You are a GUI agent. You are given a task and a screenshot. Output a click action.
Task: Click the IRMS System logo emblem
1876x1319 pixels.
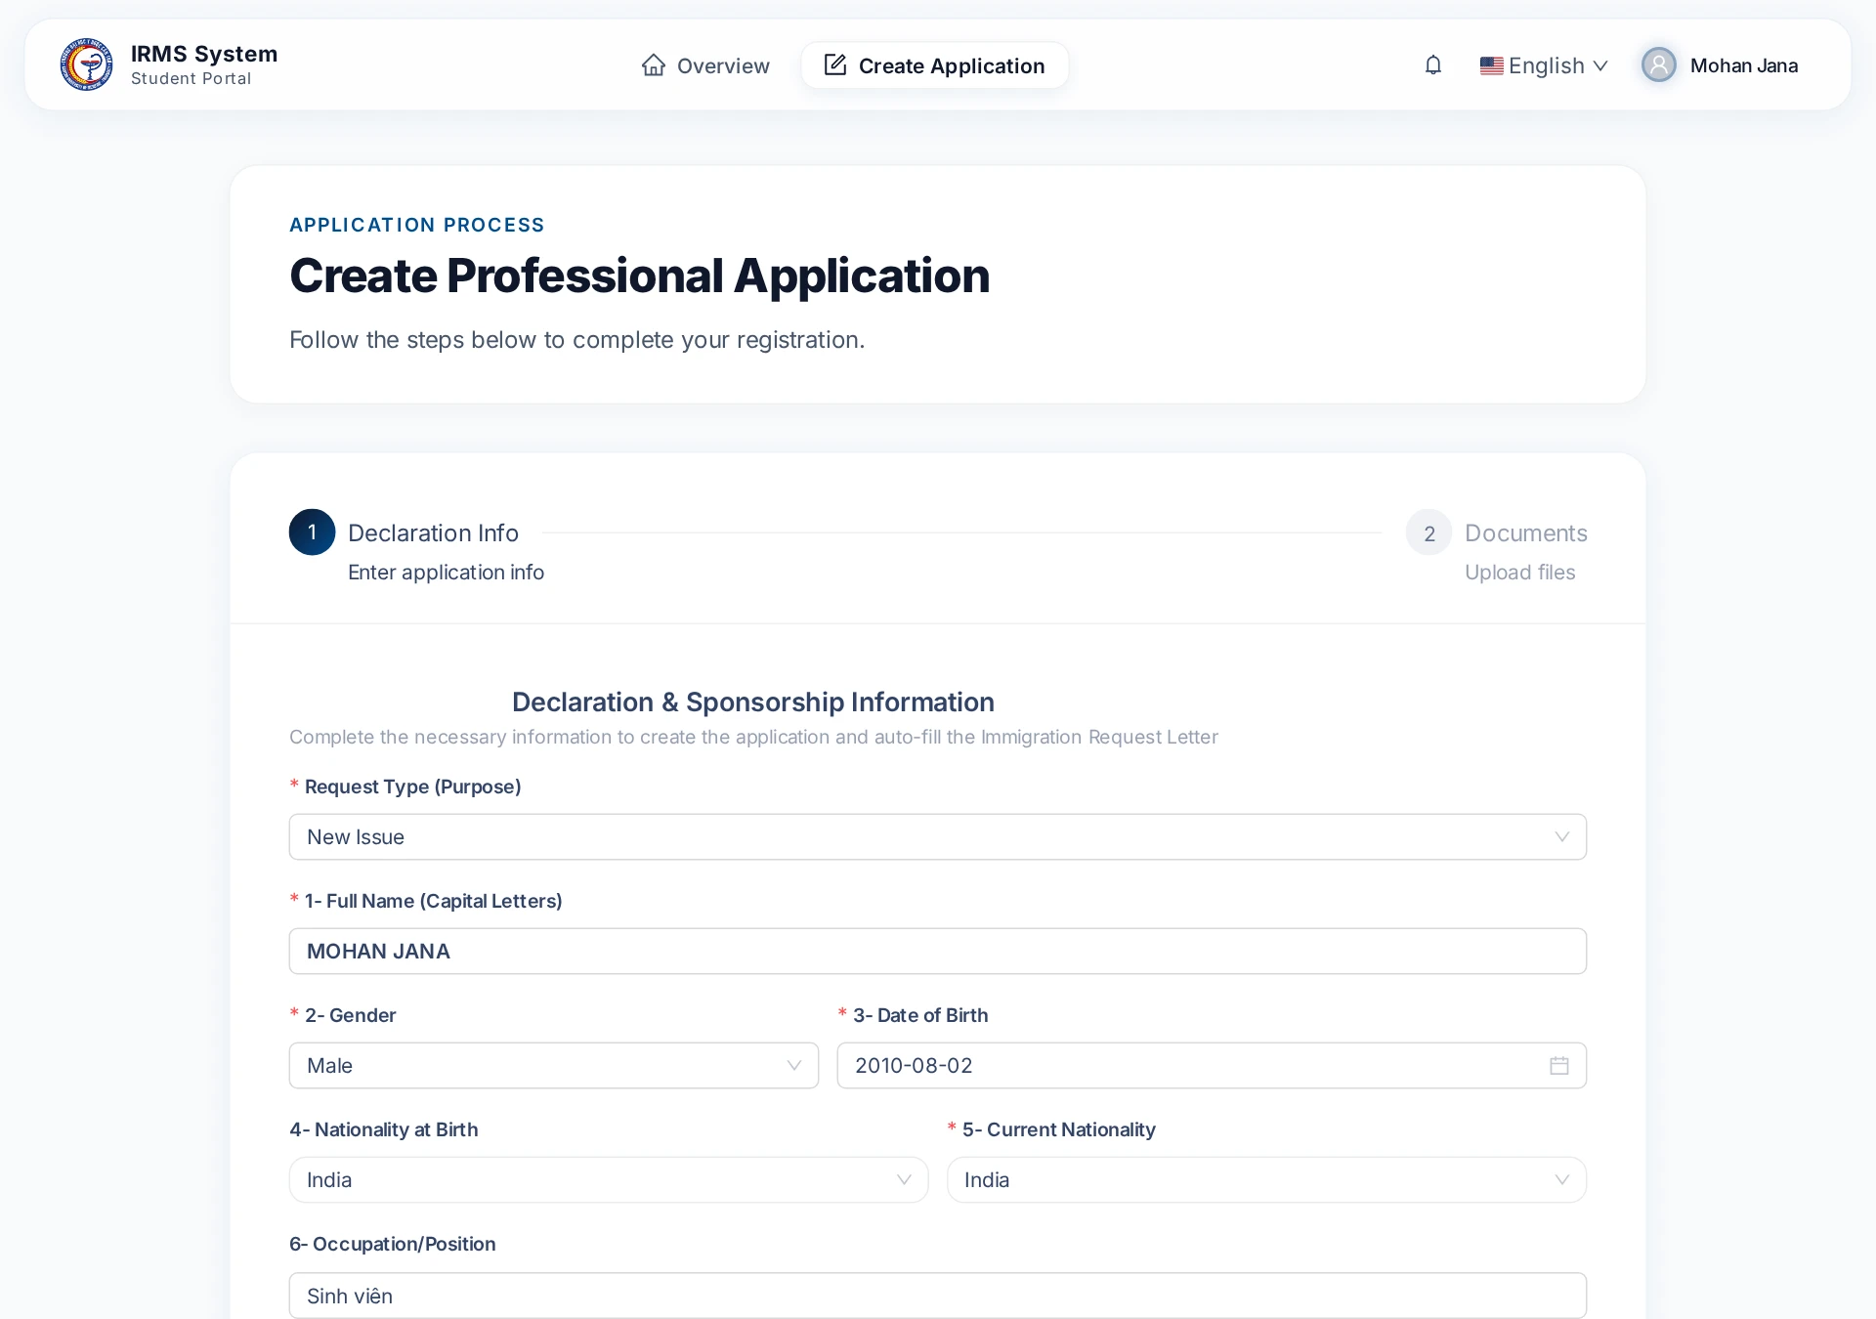tap(86, 64)
